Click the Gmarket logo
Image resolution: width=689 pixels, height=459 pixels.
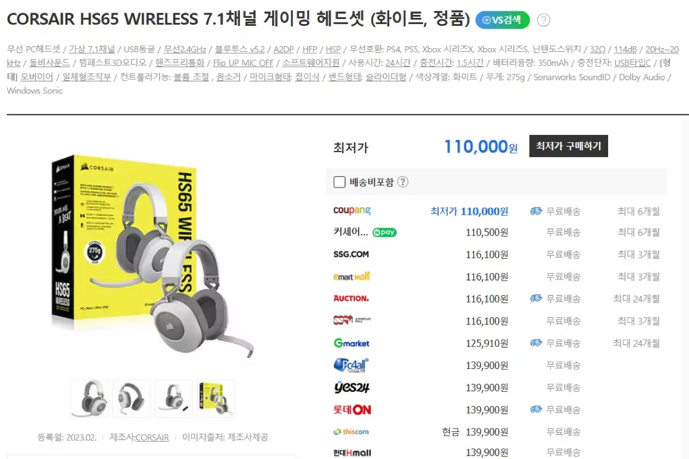(x=351, y=343)
